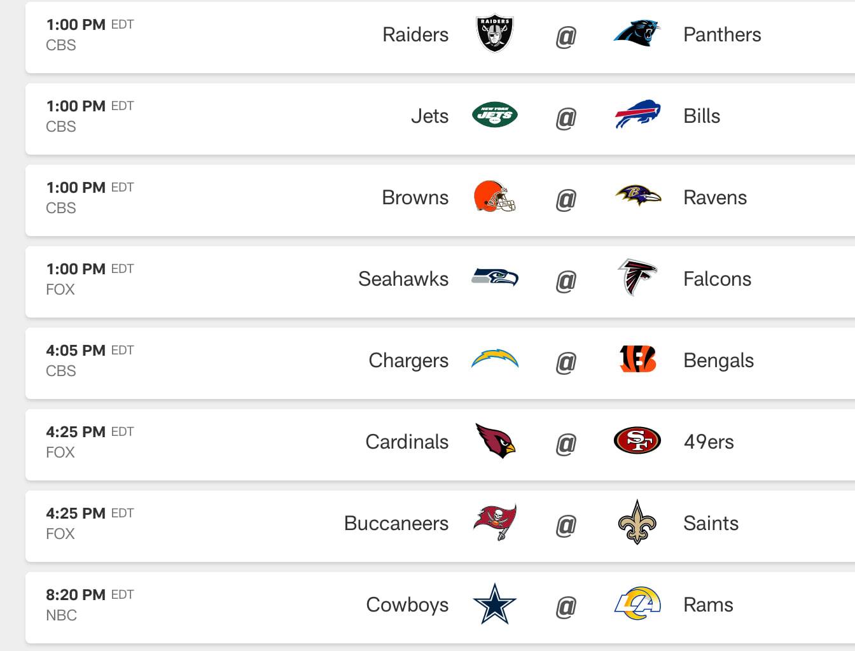Screen dimensions: 855x651
Task: Click the 8:20 PM game time
Action: (76, 595)
